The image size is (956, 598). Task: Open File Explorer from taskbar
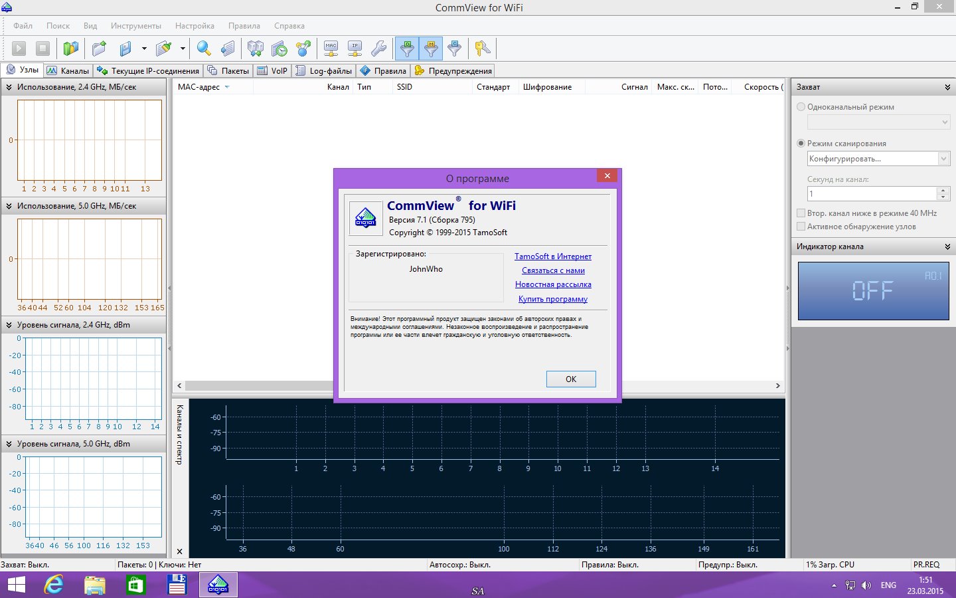coord(95,585)
